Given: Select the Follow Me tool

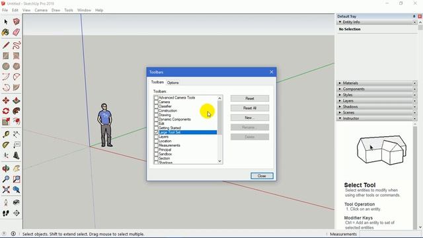Looking at the screenshot, I should click(16, 111).
